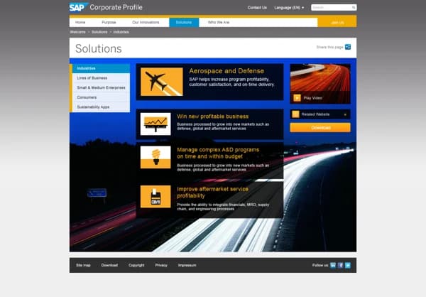Open the Who We Are tab
Viewport: 426px width, 297px height.
click(219, 22)
